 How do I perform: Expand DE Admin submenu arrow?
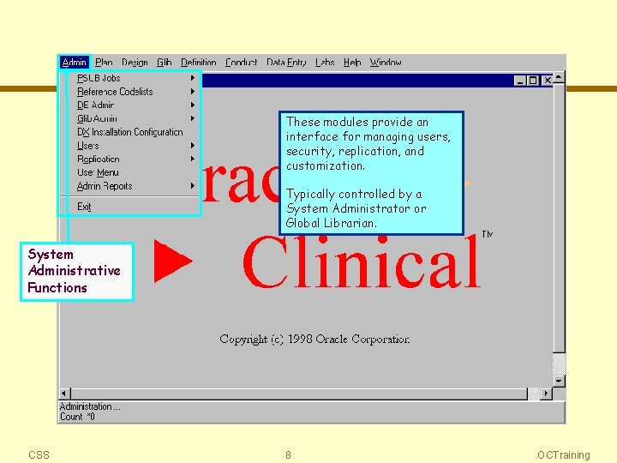(x=193, y=105)
